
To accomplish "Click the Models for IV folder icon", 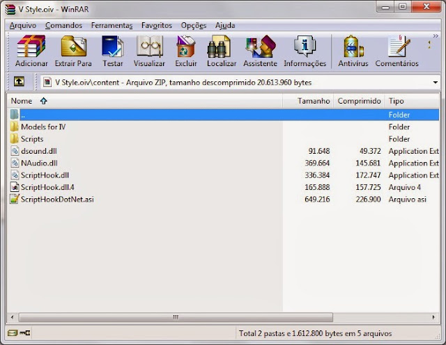I will (14, 127).
